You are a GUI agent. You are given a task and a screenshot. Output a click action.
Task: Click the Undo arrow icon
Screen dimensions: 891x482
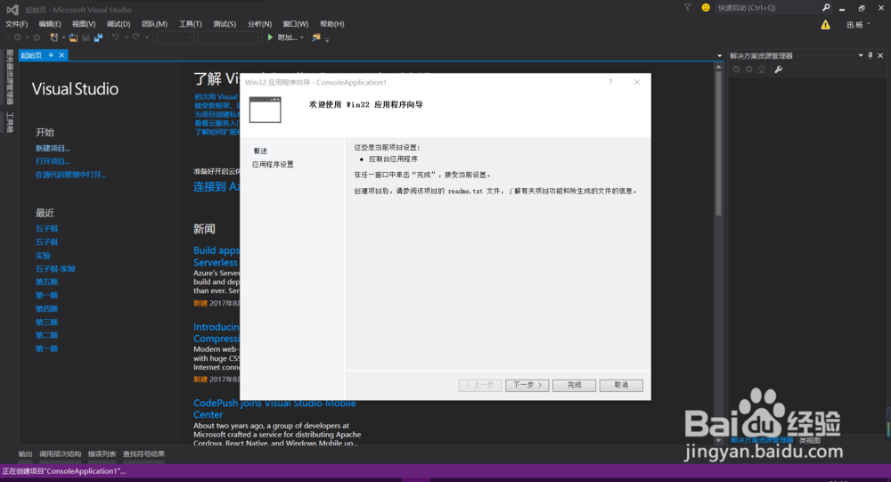coord(115,37)
